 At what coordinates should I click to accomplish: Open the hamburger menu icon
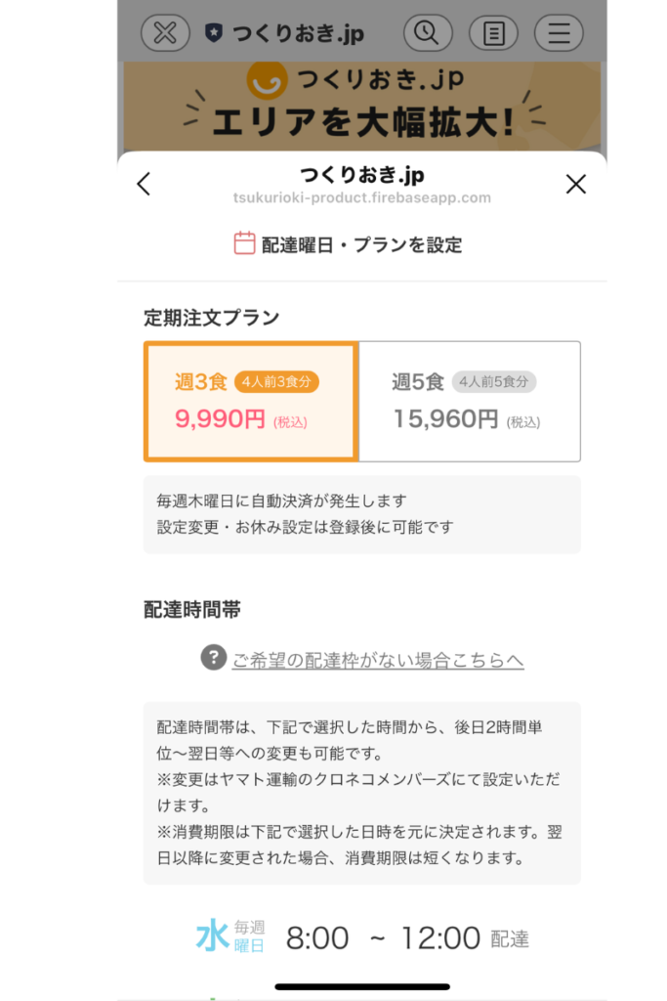click(x=559, y=32)
